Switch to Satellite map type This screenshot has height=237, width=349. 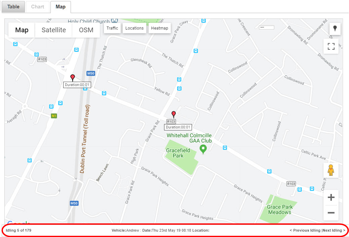(54, 30)
